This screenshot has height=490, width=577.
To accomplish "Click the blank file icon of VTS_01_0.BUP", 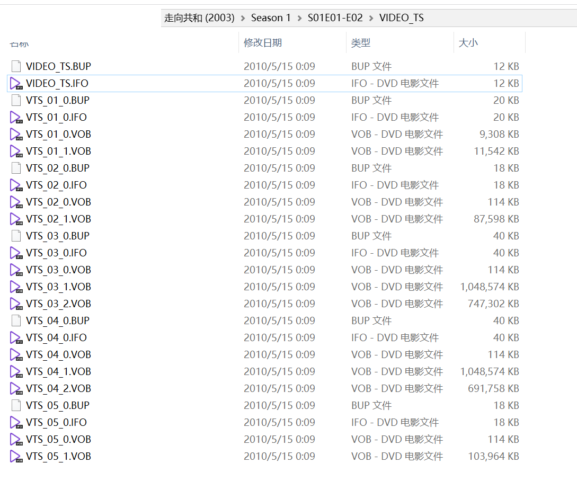I will click(x=16, y=100).
